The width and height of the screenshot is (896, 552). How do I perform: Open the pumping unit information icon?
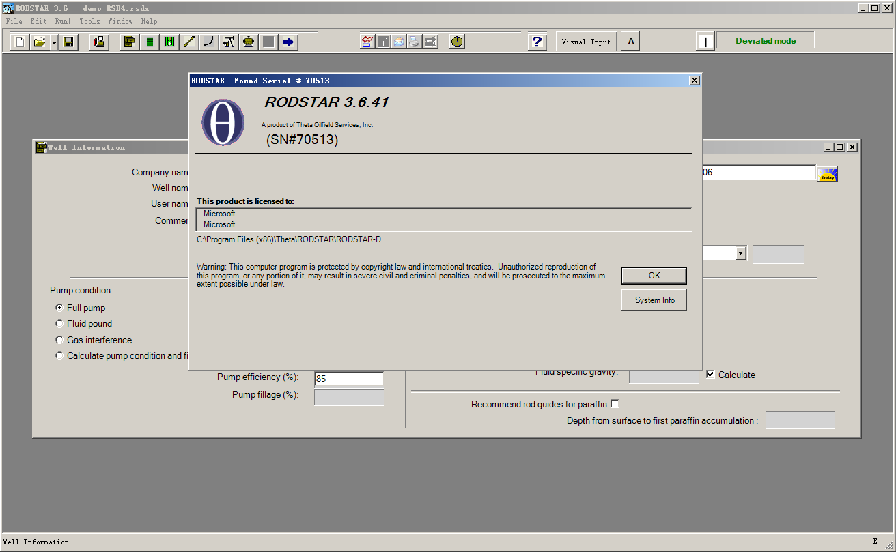click(229, 42)
